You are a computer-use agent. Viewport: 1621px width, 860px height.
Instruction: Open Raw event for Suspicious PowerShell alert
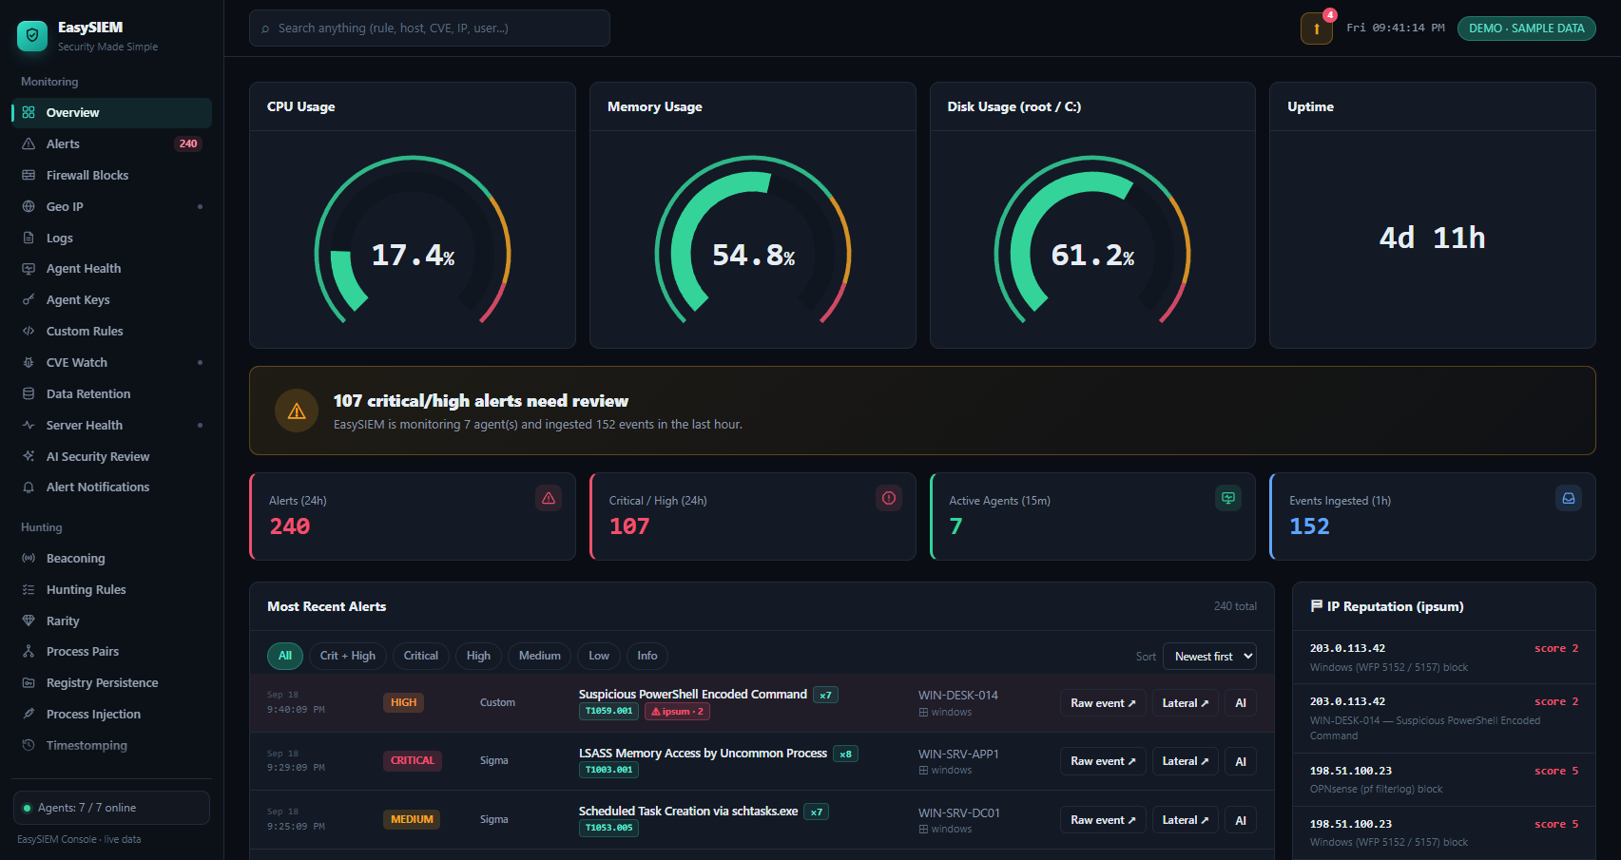[1103, 703]
